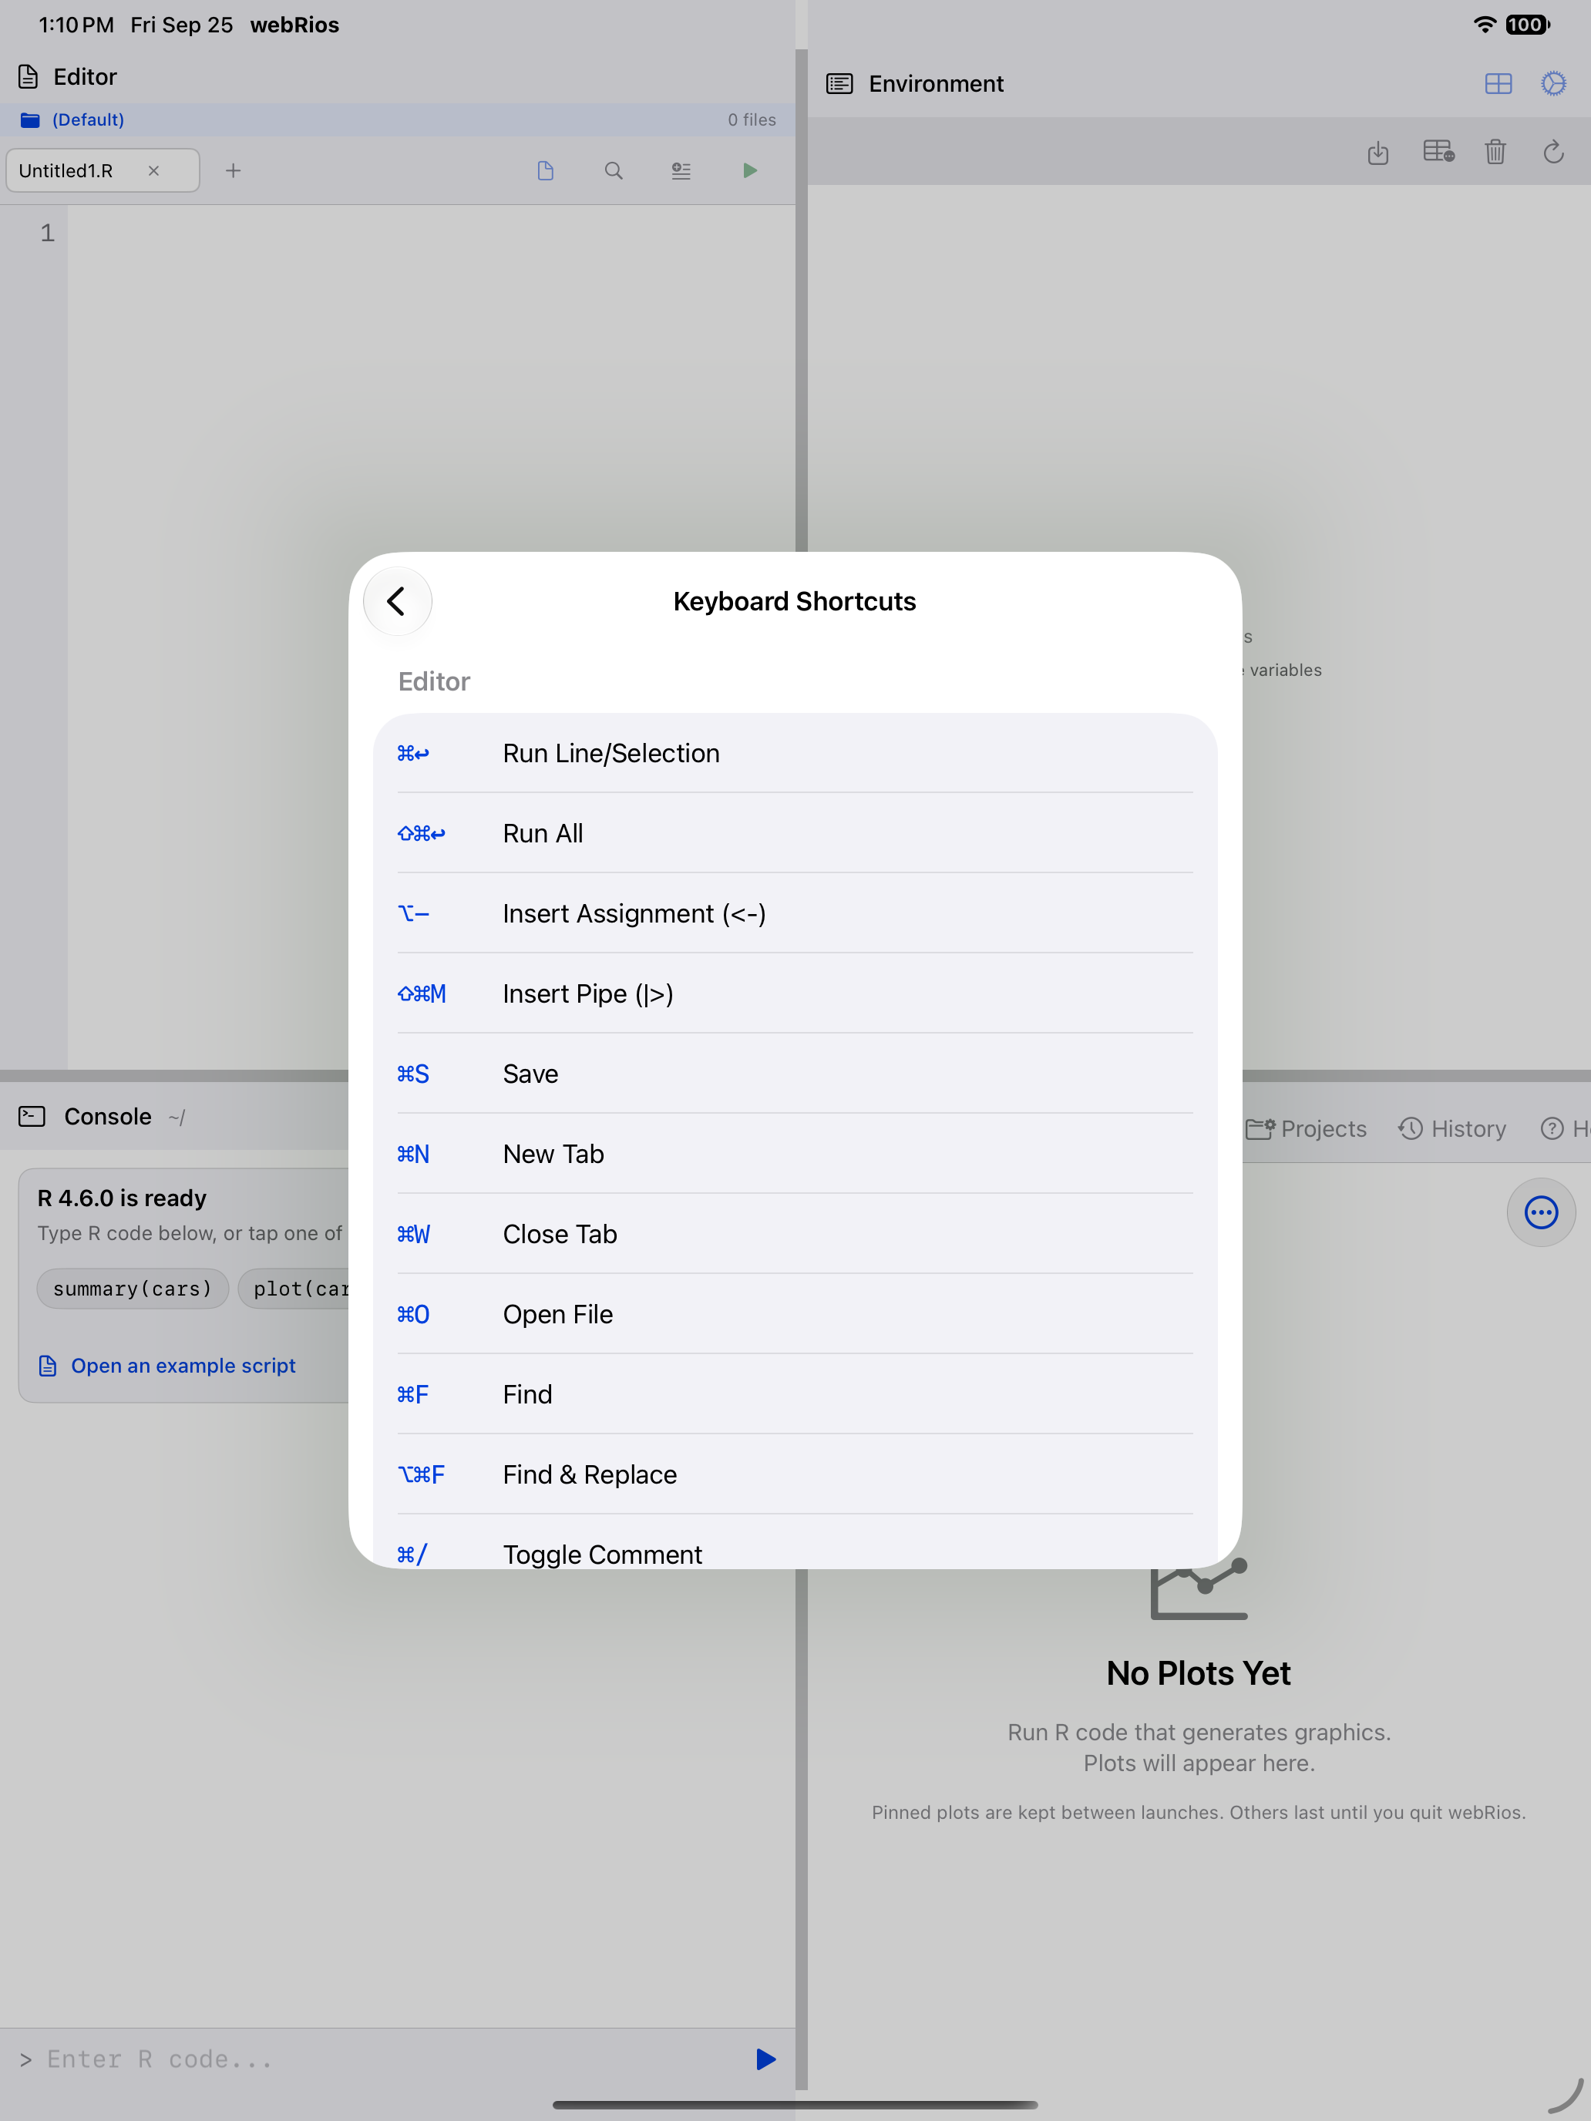Open the (Default) project folder

(x=73, y=120)
